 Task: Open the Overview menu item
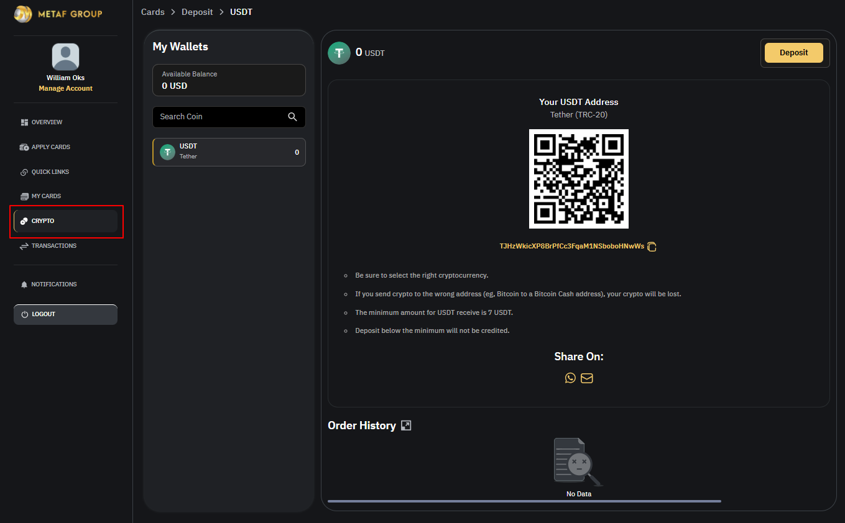[47, 122]
